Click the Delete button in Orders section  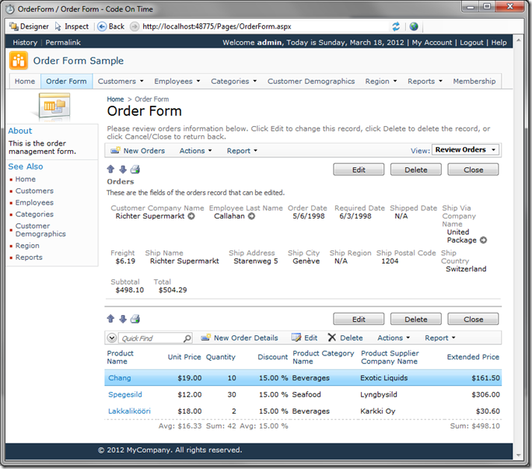click(x=415, y=170)
